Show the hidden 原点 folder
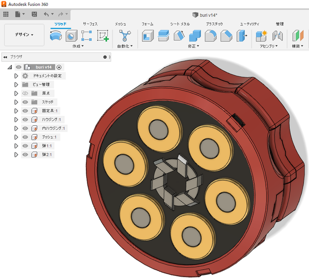This screenshot has width=309, height=280. click(25, 93)
